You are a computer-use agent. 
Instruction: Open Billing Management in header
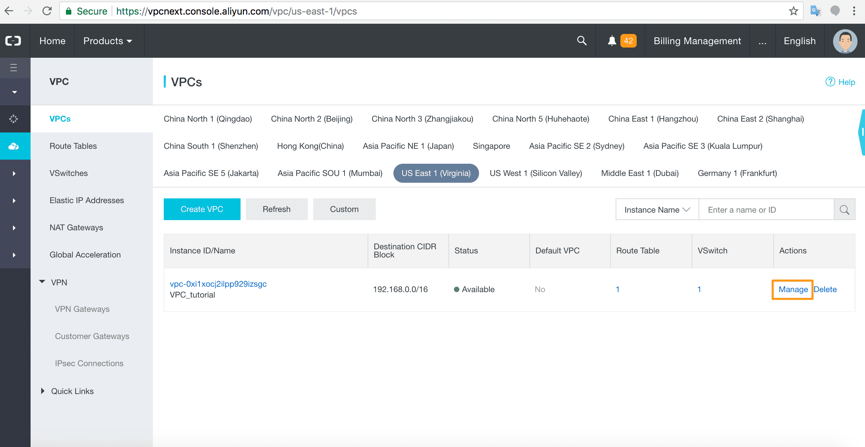click(697, 41)
